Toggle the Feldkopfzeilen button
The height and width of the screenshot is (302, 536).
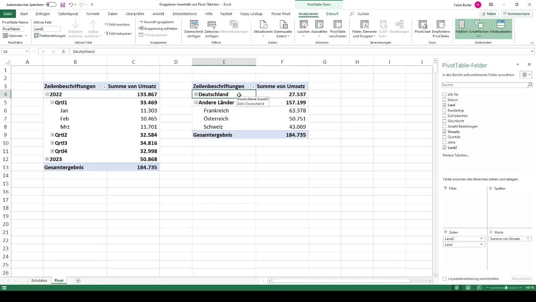click(501, 28)
